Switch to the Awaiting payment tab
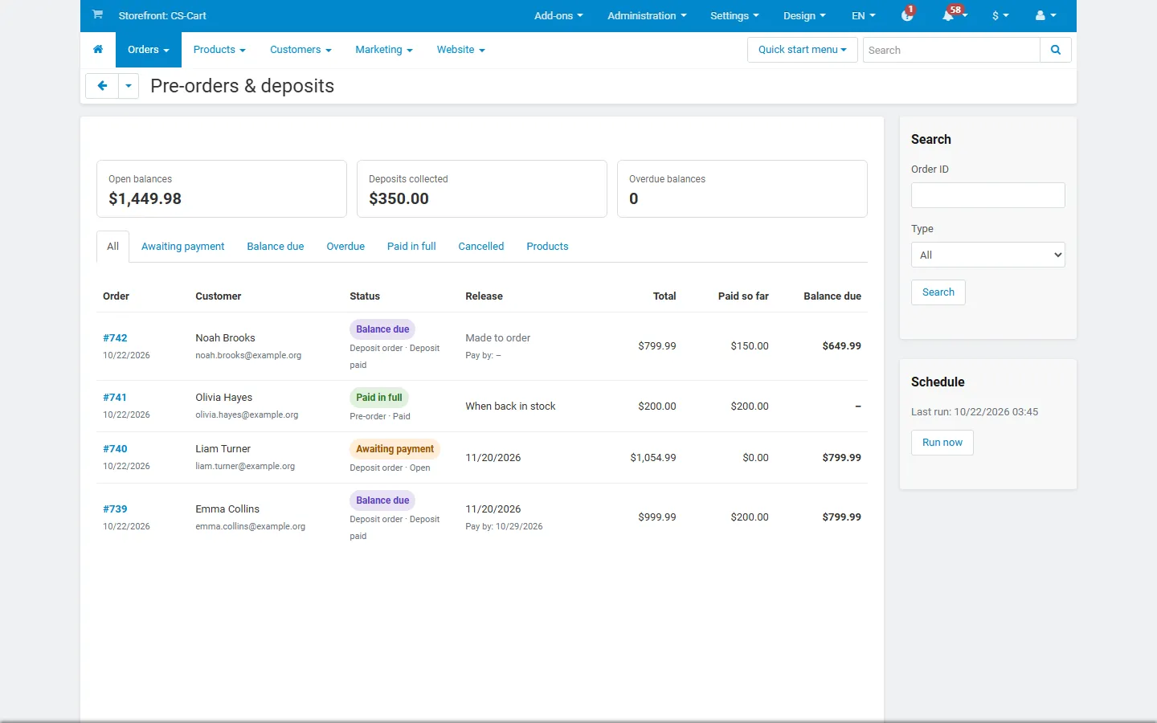Screen dimensions: 1157x723 (182, 247)
